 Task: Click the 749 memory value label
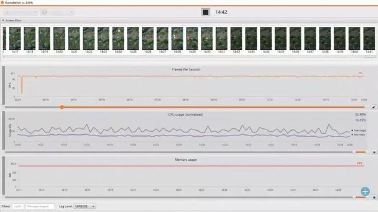point(359,163)
